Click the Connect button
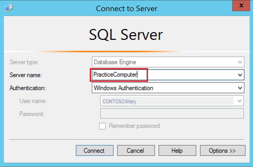Screen dimensions: 253x167 (x=94, y=150)
